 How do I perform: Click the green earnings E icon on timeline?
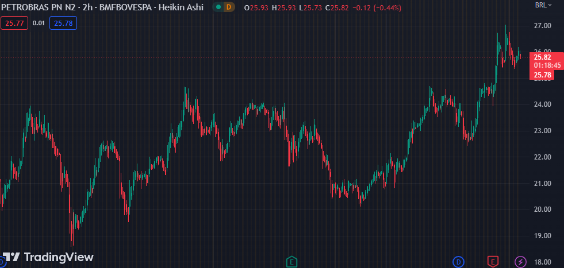click(x=291, y=262)
